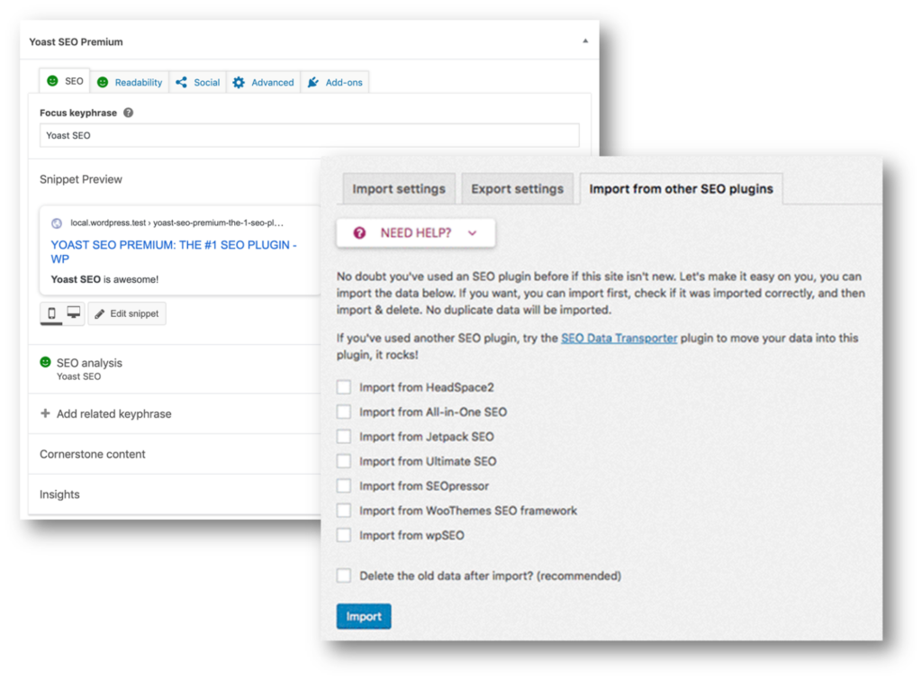
Task: Toggle Delete the old data after import
Action: tap(343, 576)
